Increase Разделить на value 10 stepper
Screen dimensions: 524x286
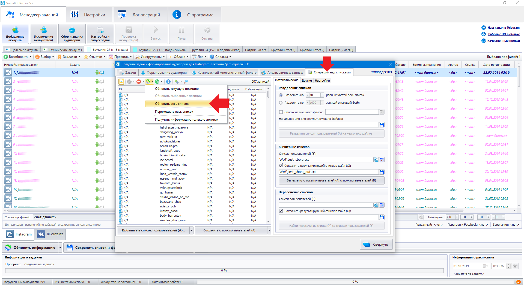322,95
